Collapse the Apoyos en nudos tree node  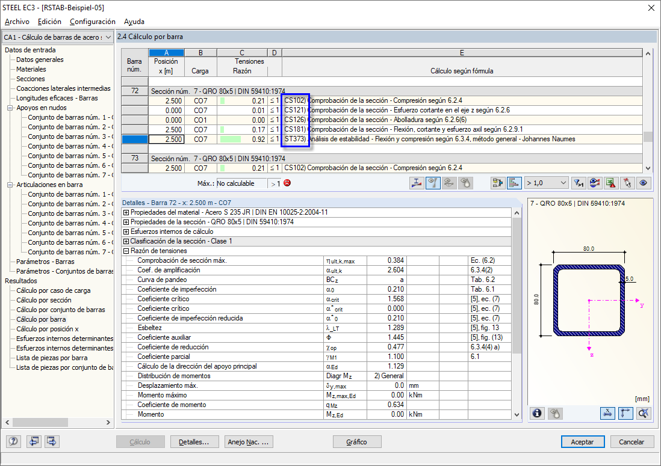coord(10,108)
